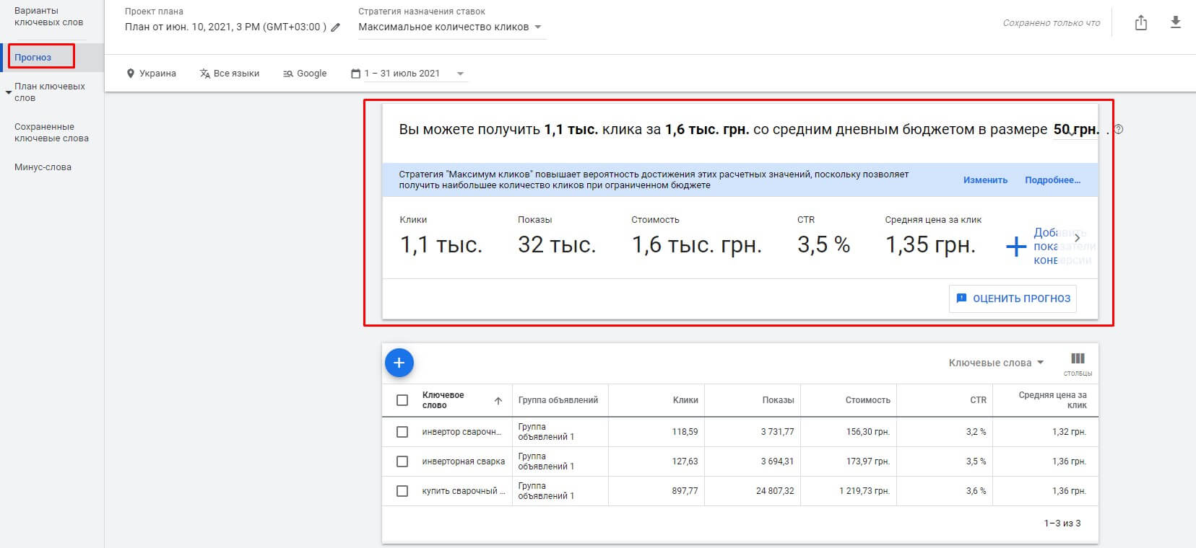Click ОЦЕНИТЬ ПРОГНОЗ button

click(1013, 299)
